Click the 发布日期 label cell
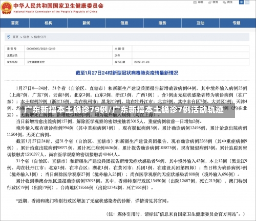This screenshot has width=256, height=221. [x=122, y=62]
